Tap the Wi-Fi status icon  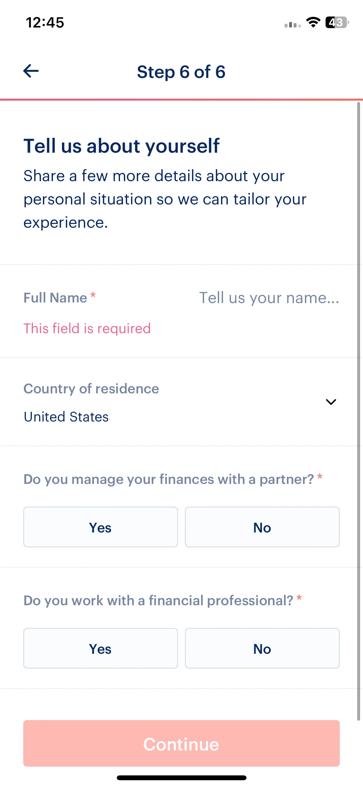(313, 22)
